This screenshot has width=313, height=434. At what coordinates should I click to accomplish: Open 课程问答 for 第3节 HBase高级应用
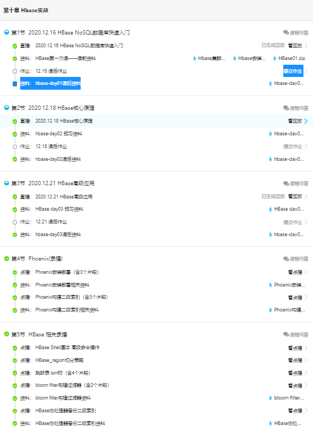point(295,184)
